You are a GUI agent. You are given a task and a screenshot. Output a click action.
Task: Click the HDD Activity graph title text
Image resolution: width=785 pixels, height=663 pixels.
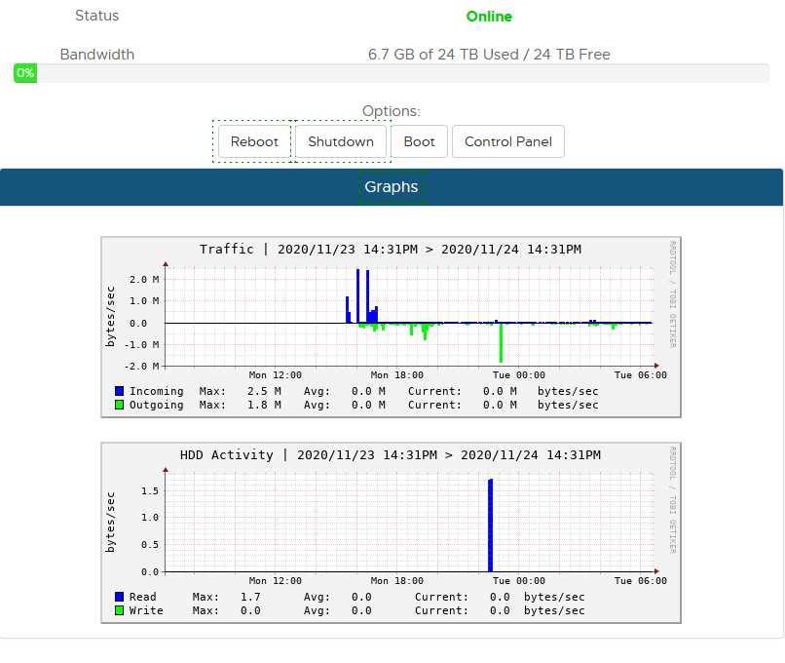391,455
